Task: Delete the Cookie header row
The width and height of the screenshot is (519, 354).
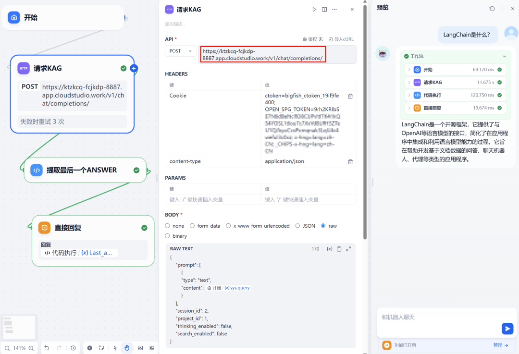Action: (x=350, y=96)
